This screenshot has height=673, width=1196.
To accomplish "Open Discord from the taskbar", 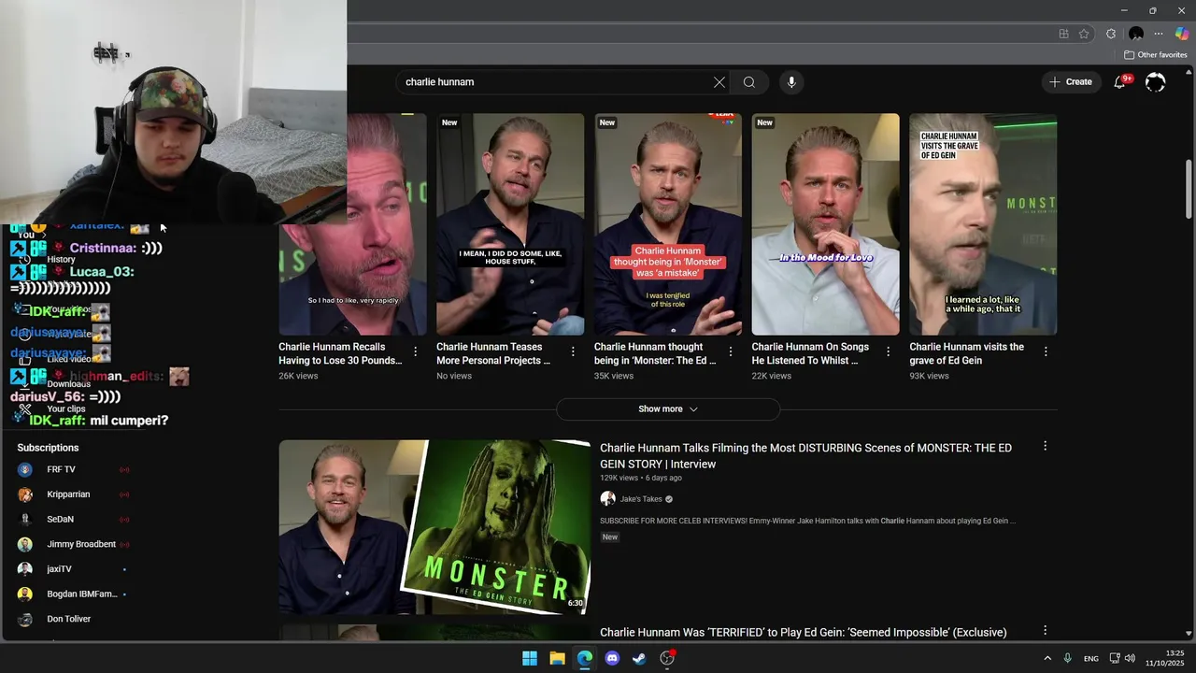I will 612,658.
